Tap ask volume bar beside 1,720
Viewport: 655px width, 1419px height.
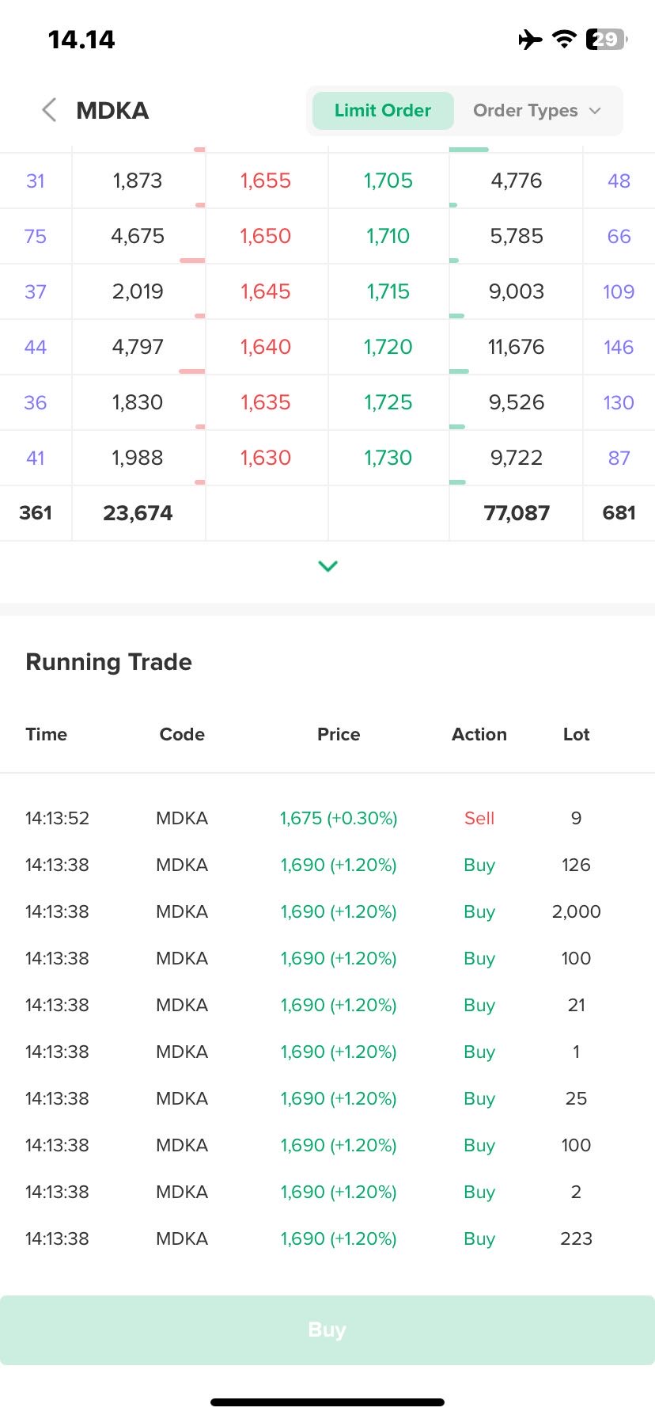[x=460, y=371]
